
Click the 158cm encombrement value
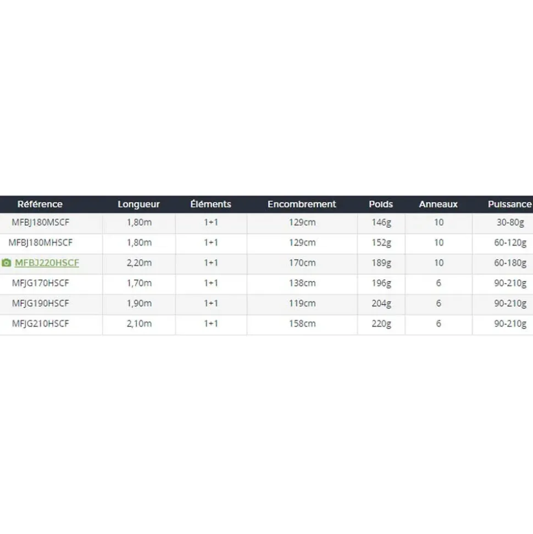(302, 323)
